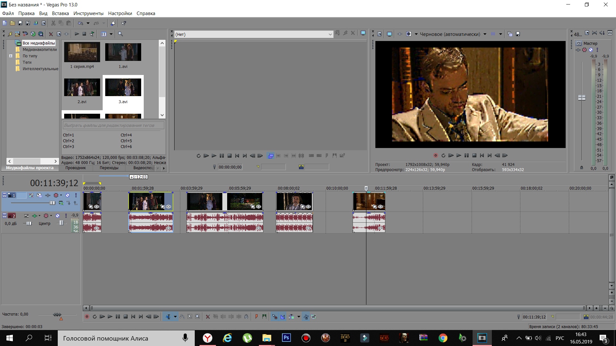Image resolution: width=616 pixels, height=346 pixels.
Task: Open the preview overlays dropdown arrow
Action: (x=500, y=34)
